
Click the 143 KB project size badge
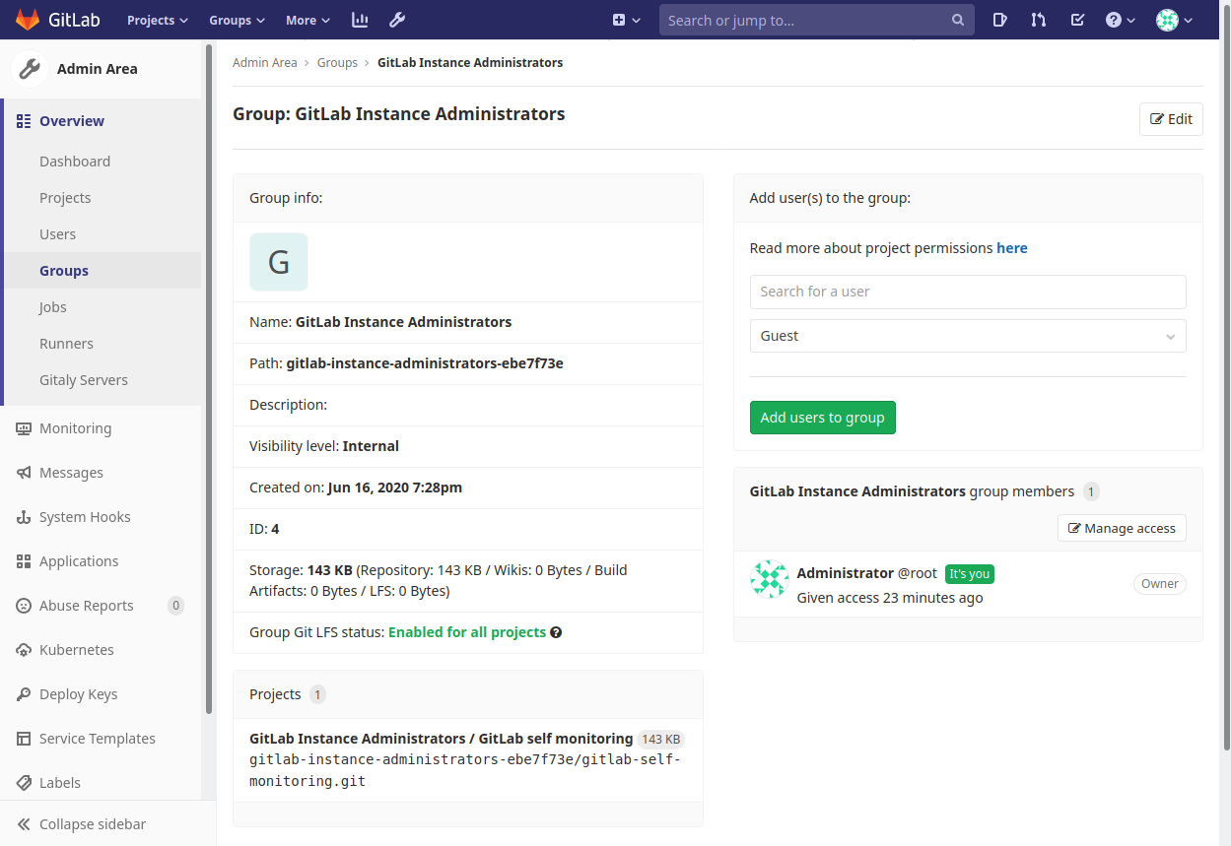pos(660,740)
